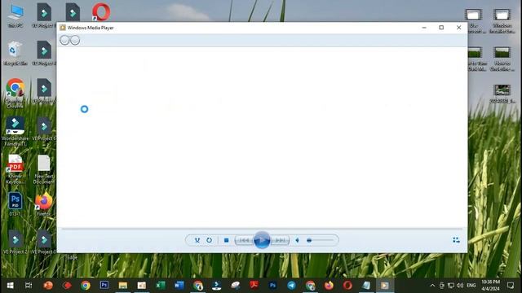Skip to the previous track
Screen dimensions: 522x293
[244, 240]
